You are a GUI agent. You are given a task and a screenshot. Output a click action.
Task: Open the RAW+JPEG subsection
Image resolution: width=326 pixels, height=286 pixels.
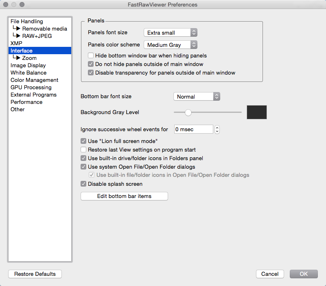tap(40, 36)
